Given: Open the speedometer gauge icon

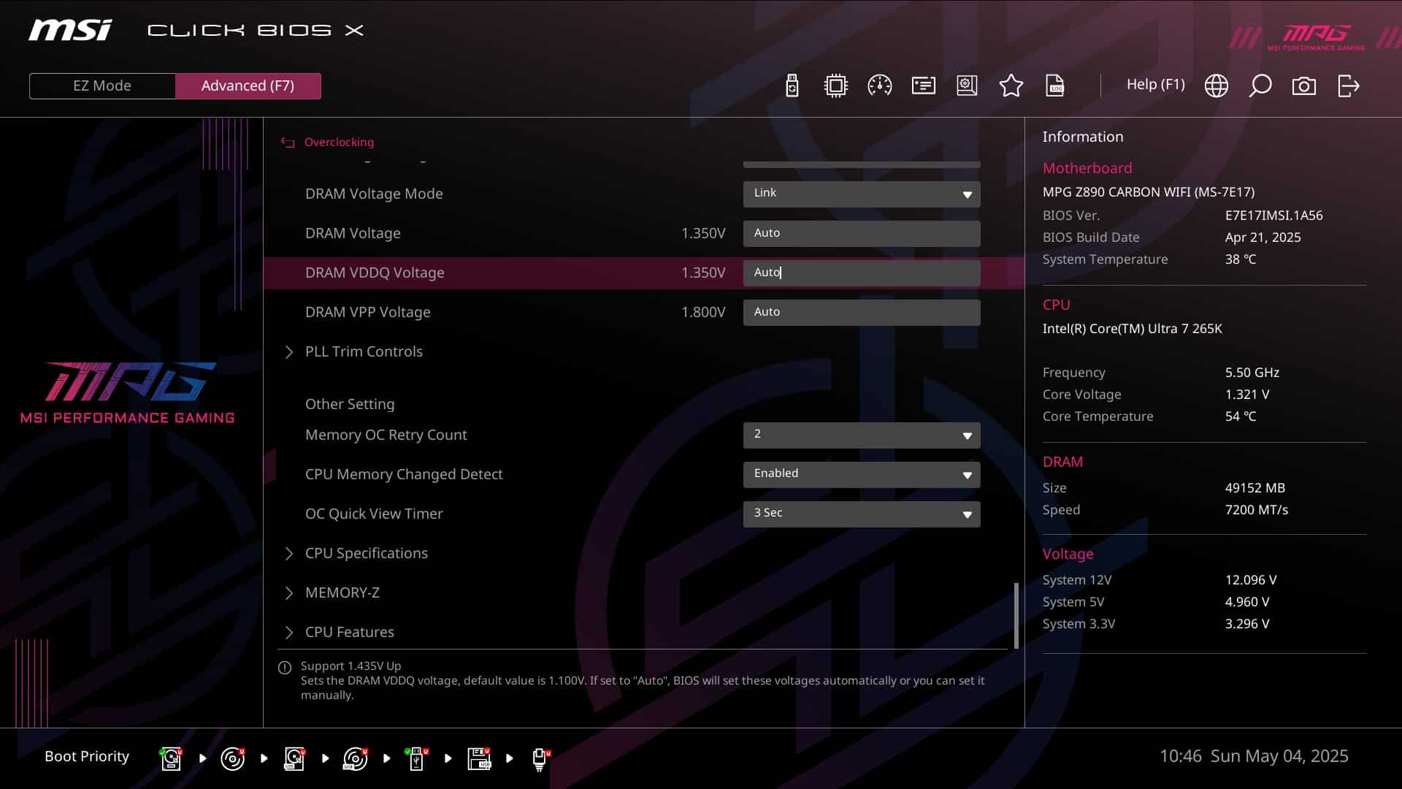Looking at the screenshot, I should coord(879,85).
